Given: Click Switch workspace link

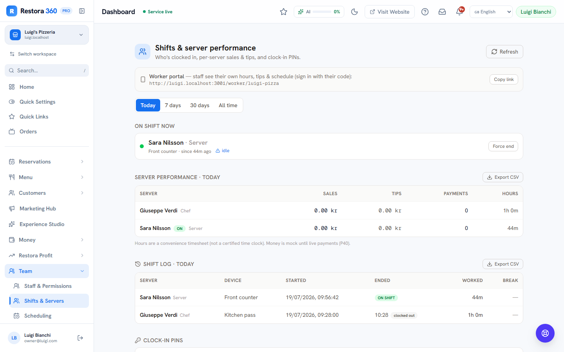Looking at the screenshot, I should coord(33,54).
